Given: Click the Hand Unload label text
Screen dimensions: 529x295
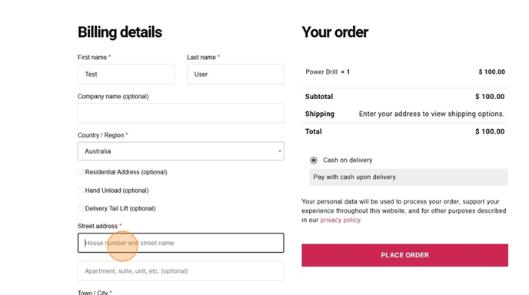Looking at the screenshot, I should coord(117,191).
